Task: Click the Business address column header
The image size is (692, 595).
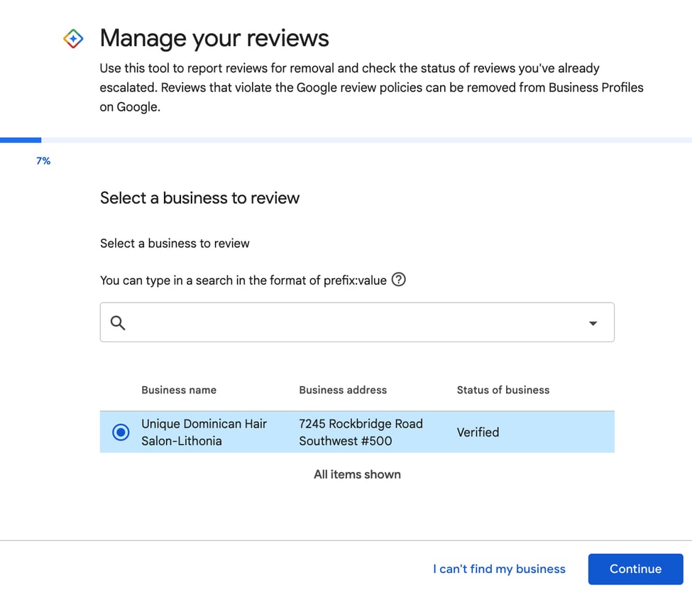Action: tap(343, 390)
